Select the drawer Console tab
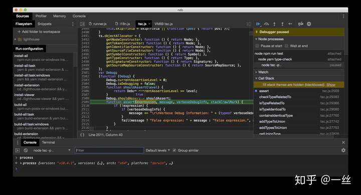361x195 pixels. click(30, 142)
